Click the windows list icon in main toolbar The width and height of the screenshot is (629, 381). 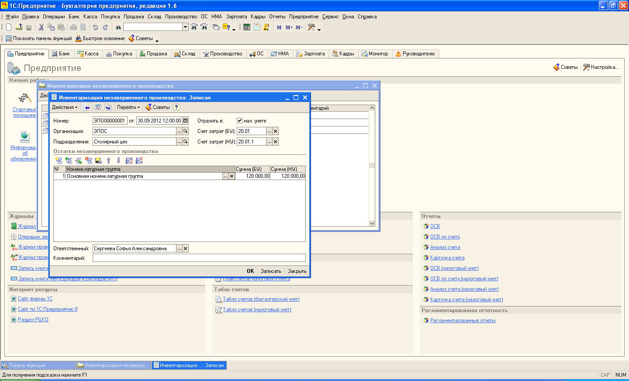[x=216, y=27]
